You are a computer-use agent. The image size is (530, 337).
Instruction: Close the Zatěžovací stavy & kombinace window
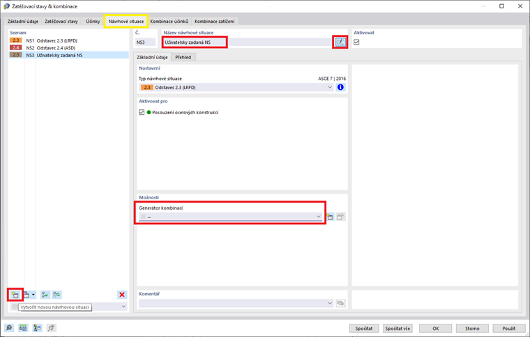coord(520,6)
